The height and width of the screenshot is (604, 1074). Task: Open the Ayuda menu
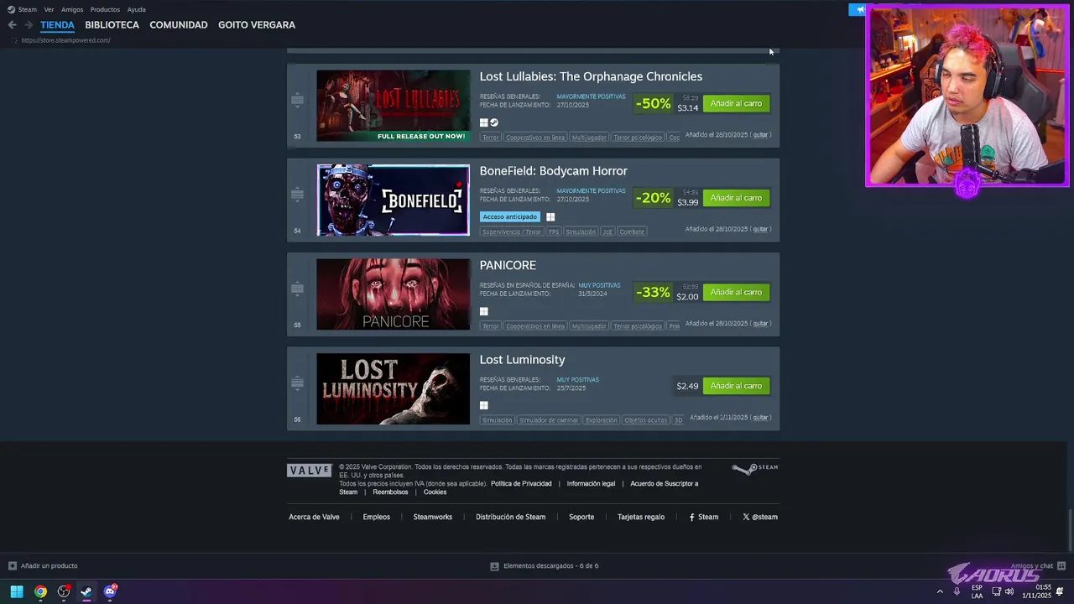136,9
